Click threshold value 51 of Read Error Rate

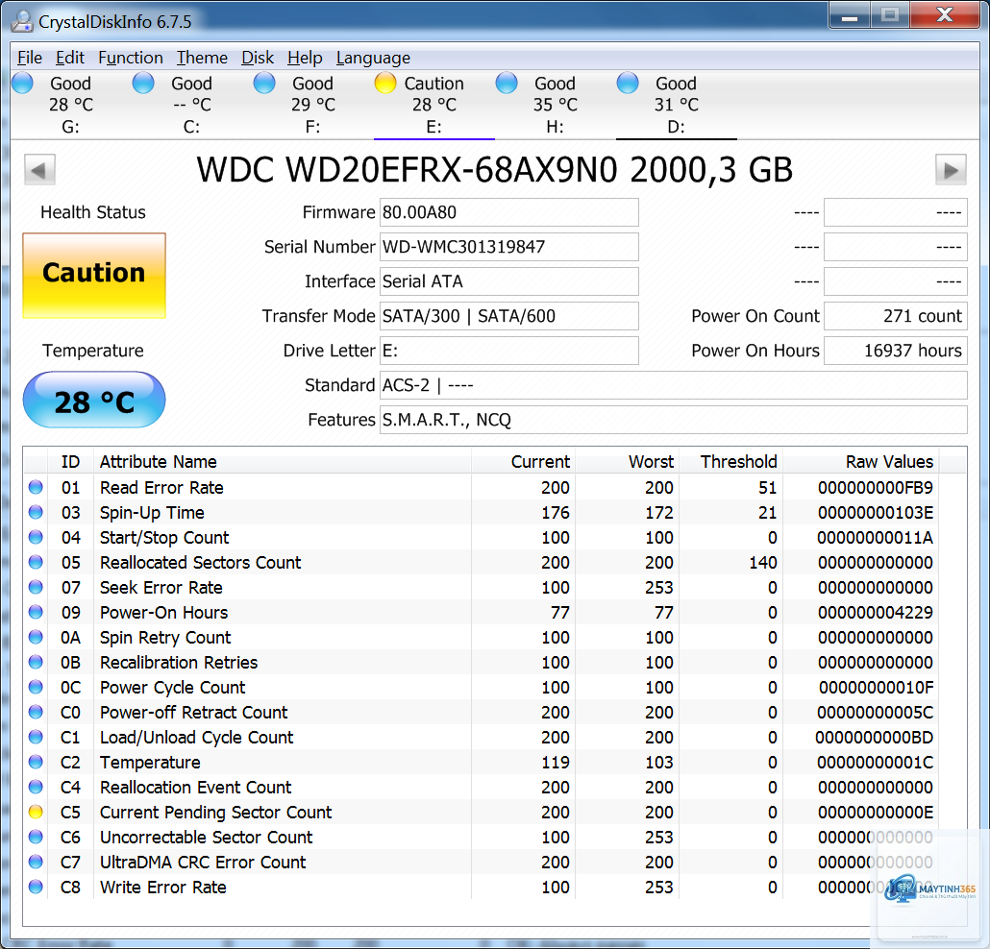[767, 487]
